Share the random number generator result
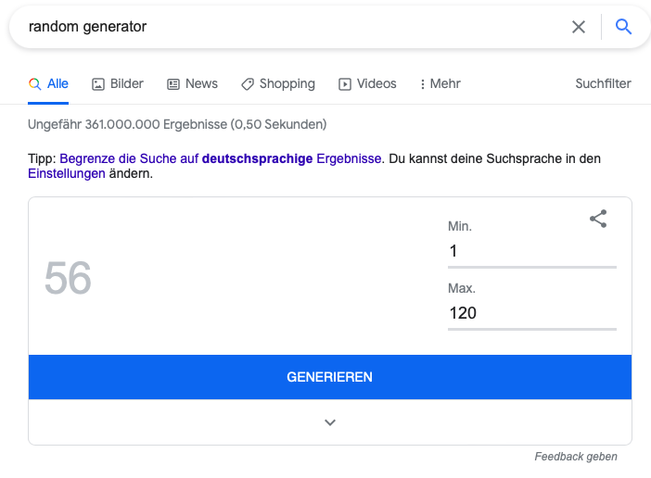651x478 pixels. tap(598, 219)
